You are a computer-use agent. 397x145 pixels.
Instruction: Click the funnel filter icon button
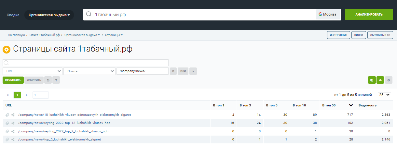point(56,80)
